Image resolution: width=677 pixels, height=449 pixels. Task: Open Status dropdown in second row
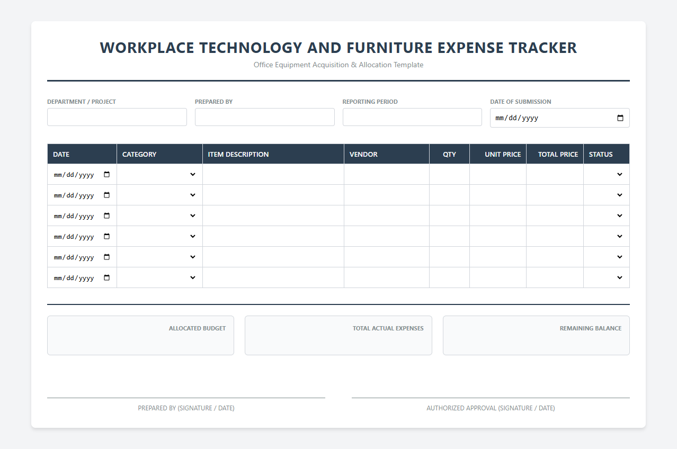tap(607, 195)
